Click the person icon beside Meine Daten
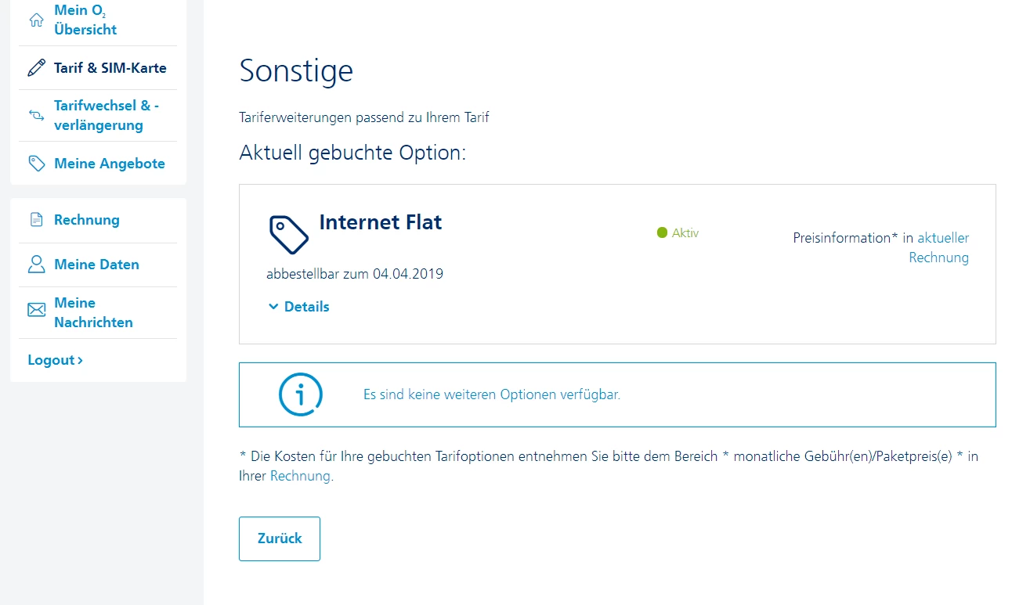 click(x=36, y=265)
